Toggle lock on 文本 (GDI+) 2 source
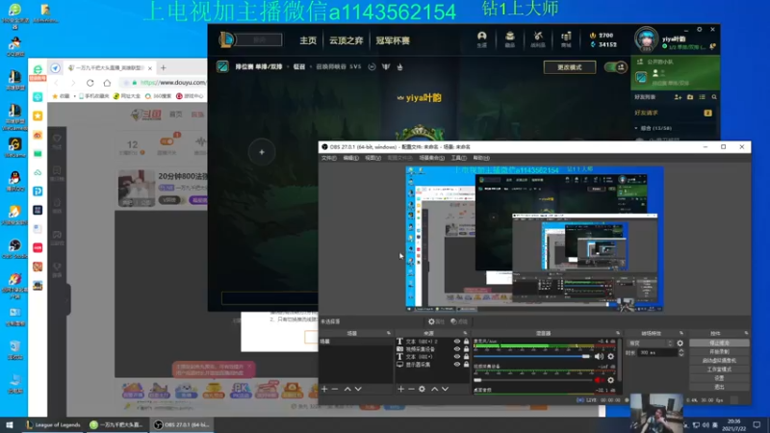 (x=466, y=342)
